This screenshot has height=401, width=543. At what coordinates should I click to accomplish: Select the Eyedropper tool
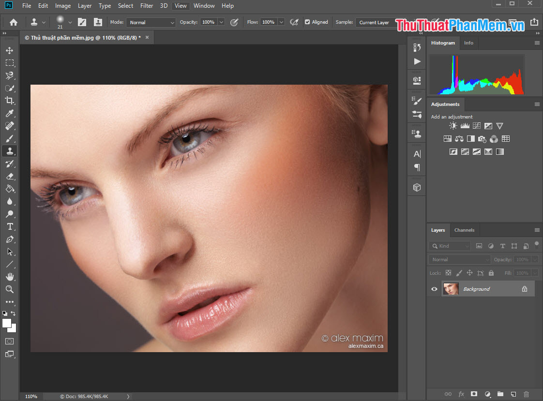[11, 113]
